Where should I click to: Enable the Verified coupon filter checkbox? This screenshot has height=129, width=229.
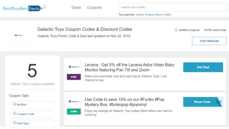14,105
